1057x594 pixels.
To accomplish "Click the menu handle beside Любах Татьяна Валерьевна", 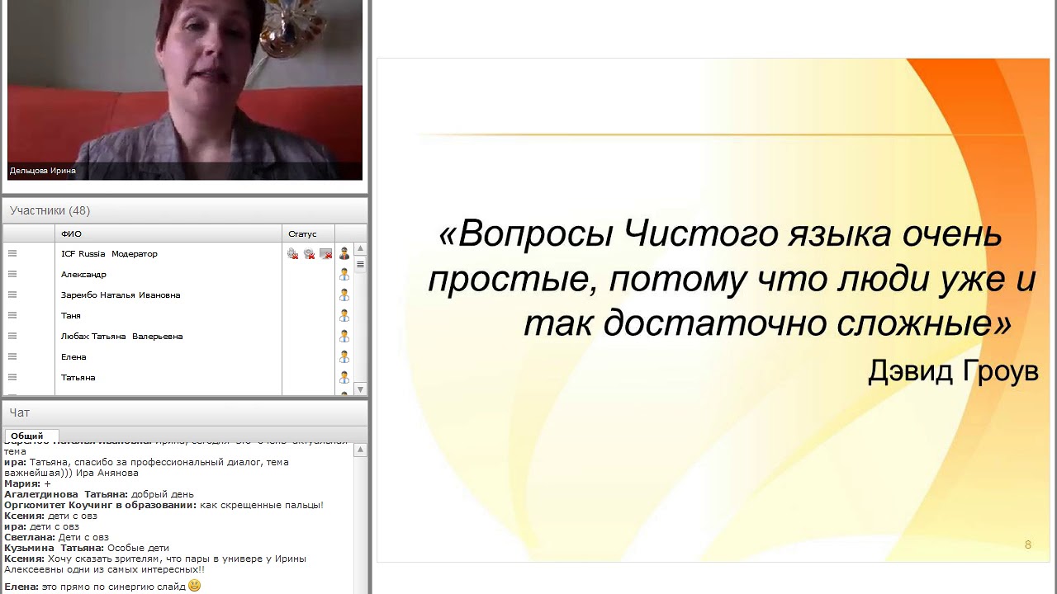I will [12, 336].
